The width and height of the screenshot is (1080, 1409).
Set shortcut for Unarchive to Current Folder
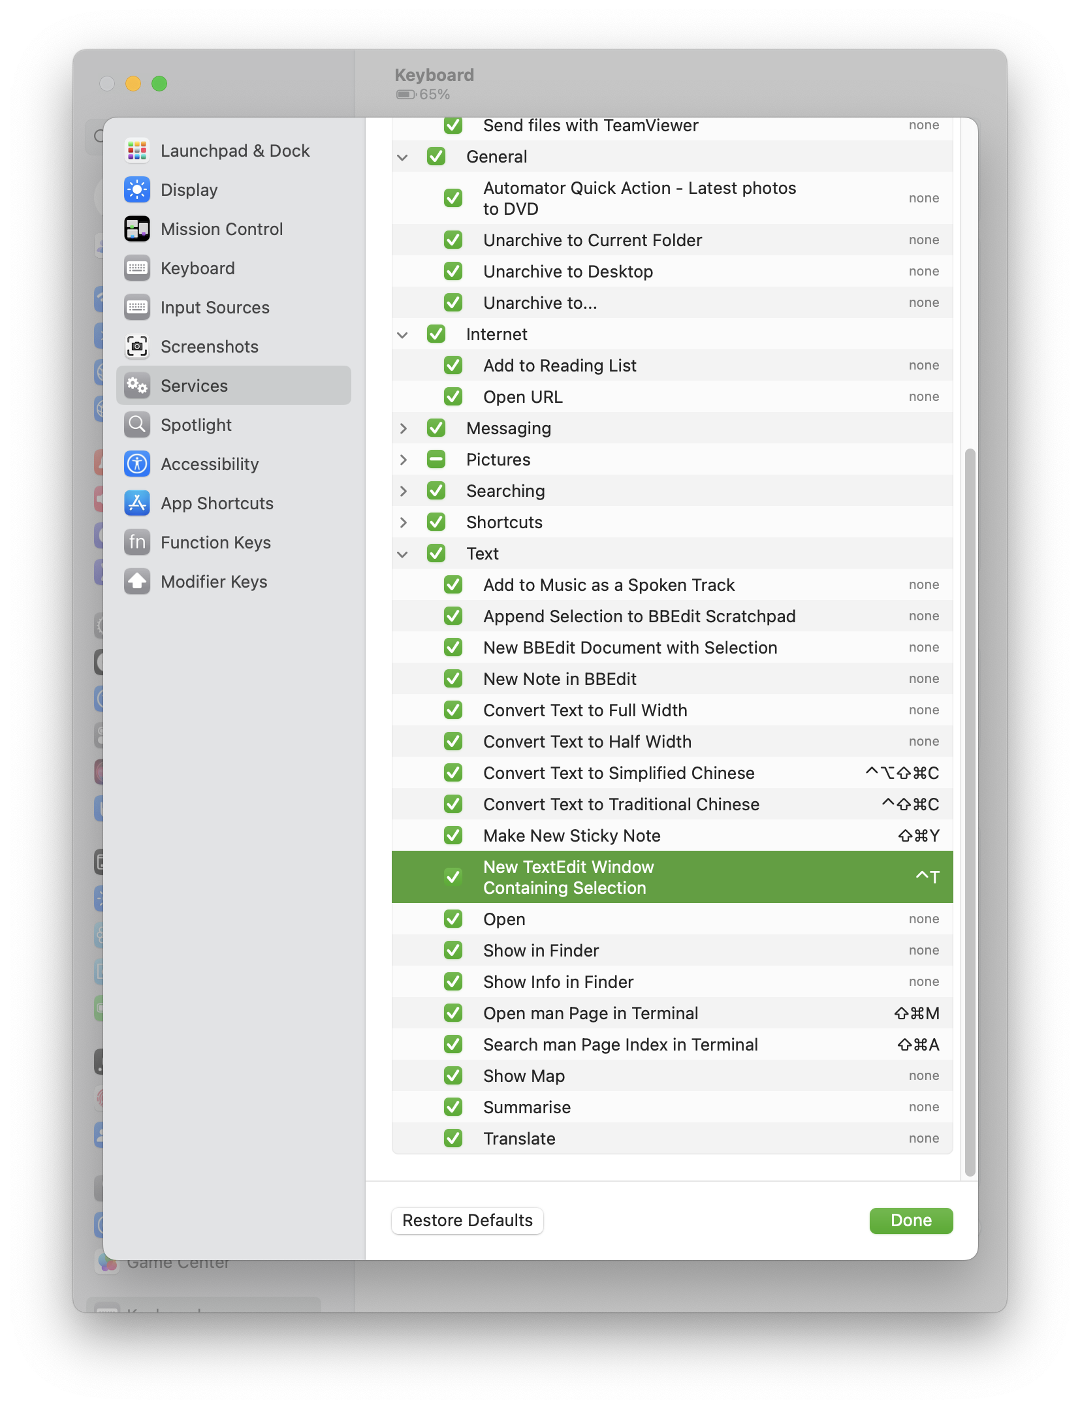924,240
